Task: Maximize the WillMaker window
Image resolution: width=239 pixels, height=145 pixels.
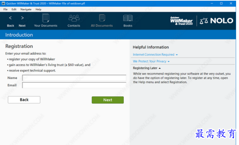Action: point(221,3)
